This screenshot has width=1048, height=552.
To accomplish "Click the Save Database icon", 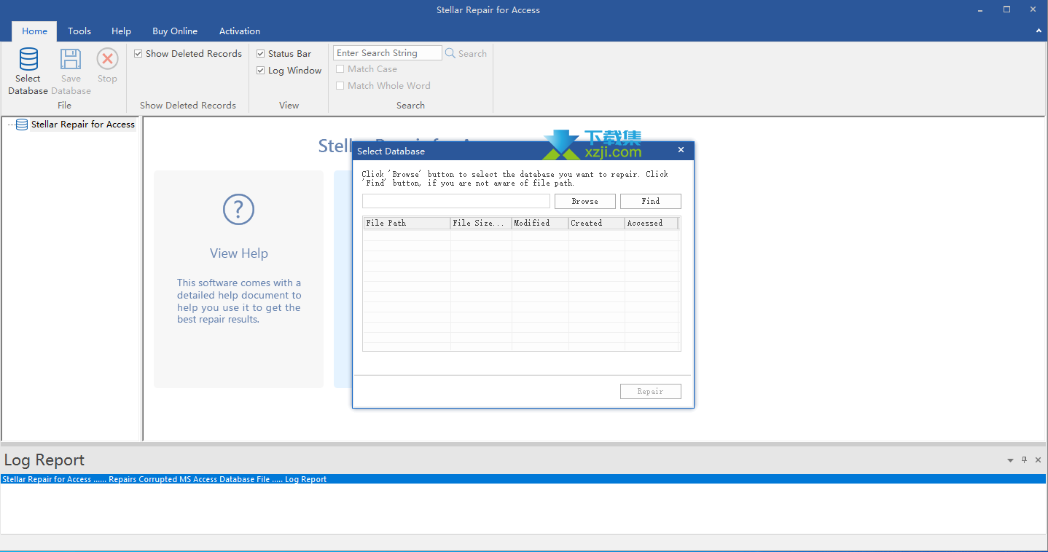I will pos(71,59).
